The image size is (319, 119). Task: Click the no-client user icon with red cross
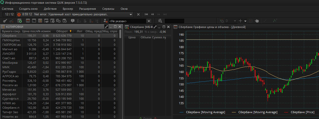106,21
